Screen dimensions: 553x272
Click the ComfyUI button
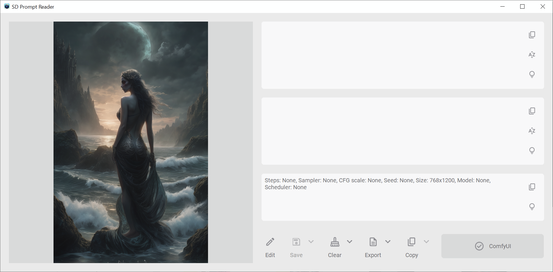pyautogui.click(x=492, y=246)
